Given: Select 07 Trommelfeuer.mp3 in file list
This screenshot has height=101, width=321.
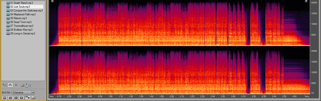Looking at the screenshot, I should tap(22, 26).
